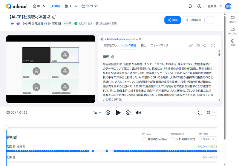Image resolution: width=239 pixels, height=166 pixels.
Task: Click the blue 共有 share button
Action: pos(172,20)
